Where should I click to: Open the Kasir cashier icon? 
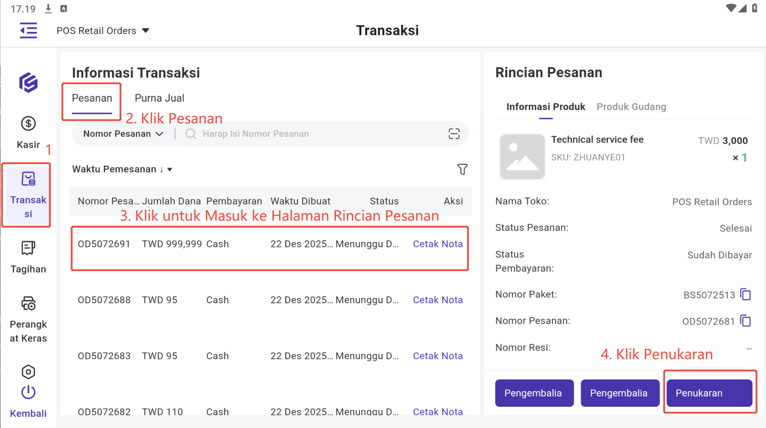tap(28, 124)
